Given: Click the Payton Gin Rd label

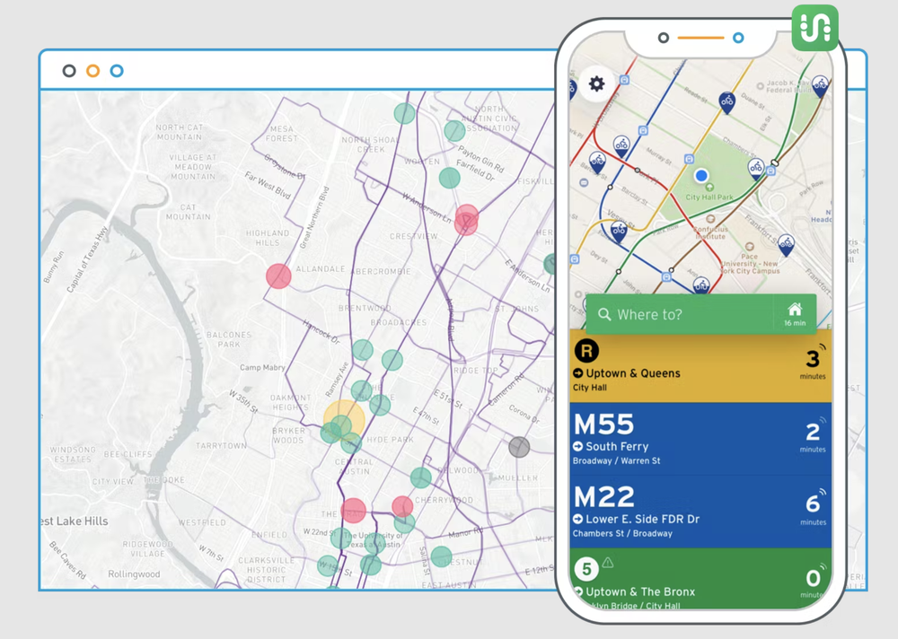Looking at the screenshot, I should click(481, 159).
